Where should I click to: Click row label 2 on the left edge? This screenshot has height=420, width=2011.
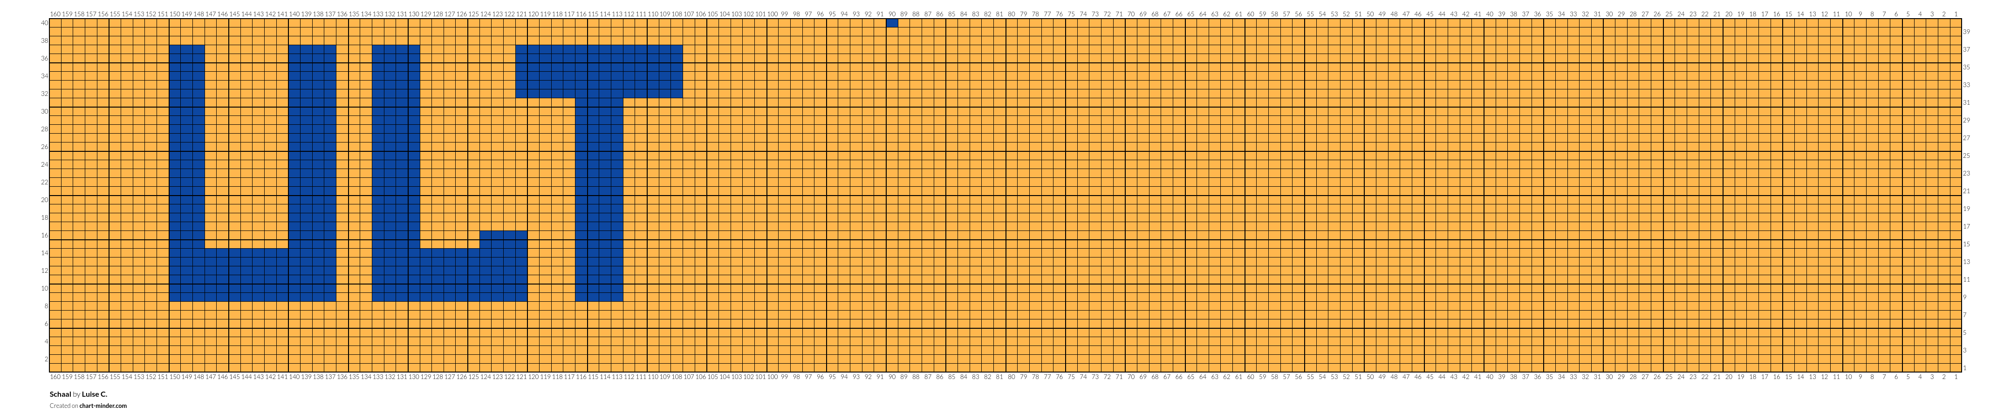(46, 359)
